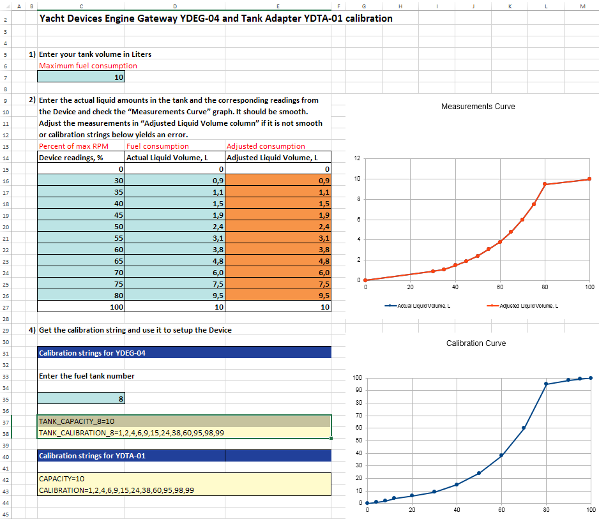599x519 pixels.
Task: Select the 'Adjusted consumption' red label
Action: click(266, 146)
